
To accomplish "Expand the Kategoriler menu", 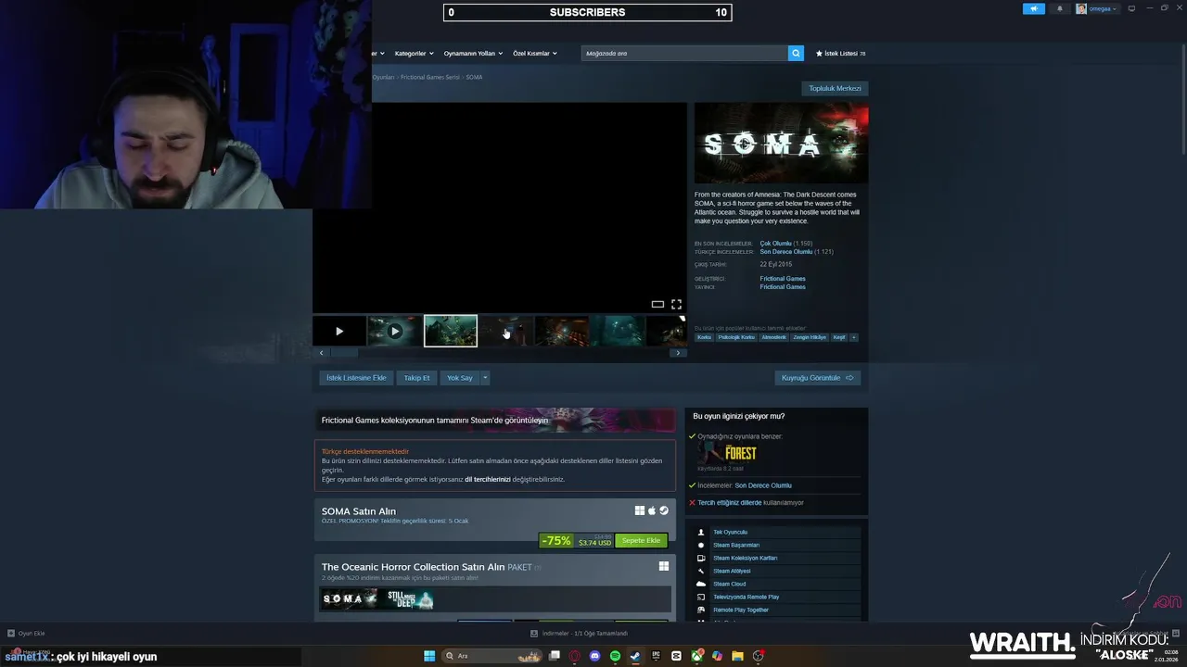I will tap(413, 54).
